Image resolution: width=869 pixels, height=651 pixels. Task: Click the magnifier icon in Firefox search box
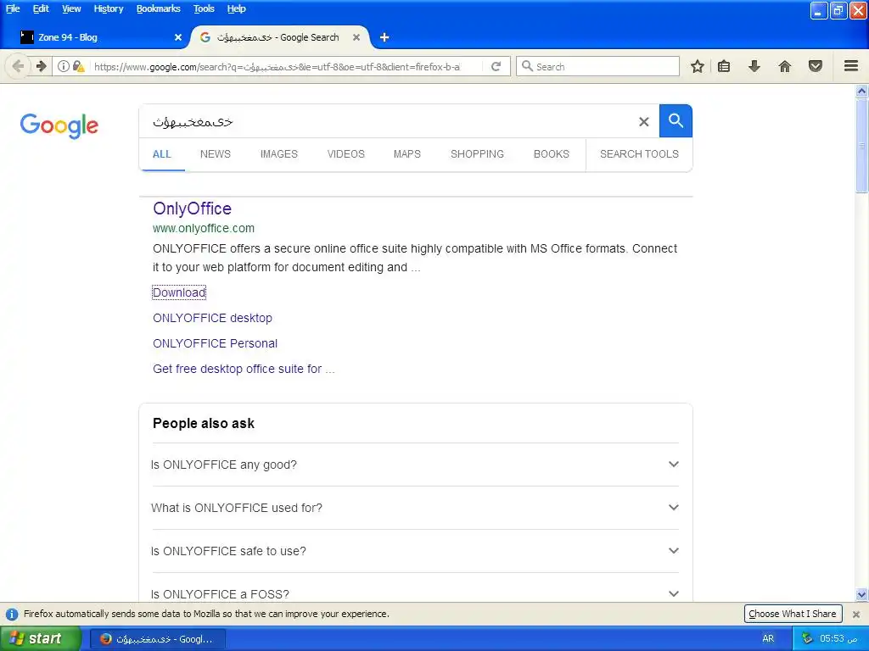(527, 66)
